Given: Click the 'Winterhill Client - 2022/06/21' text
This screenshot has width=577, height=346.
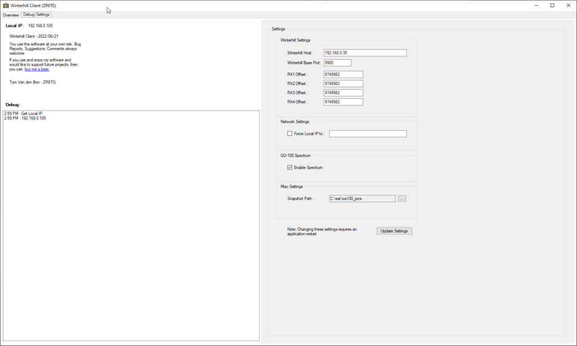Looking at the screenshot, I should [x=34, y=37].
